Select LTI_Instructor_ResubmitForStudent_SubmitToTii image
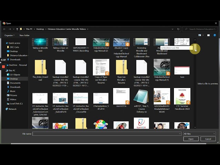Image resolution: width=220 pixels, height=165 pixels. coord(60,103)
